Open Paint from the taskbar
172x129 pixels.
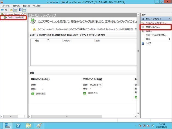coord(39,126)
